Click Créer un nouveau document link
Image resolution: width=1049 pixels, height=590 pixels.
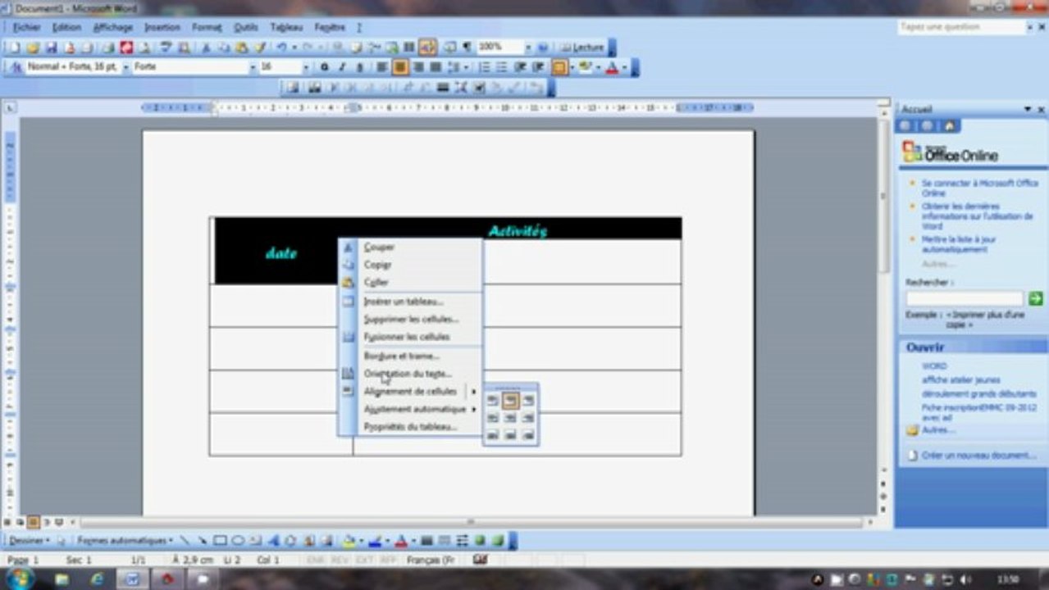[x=978, y=455]
